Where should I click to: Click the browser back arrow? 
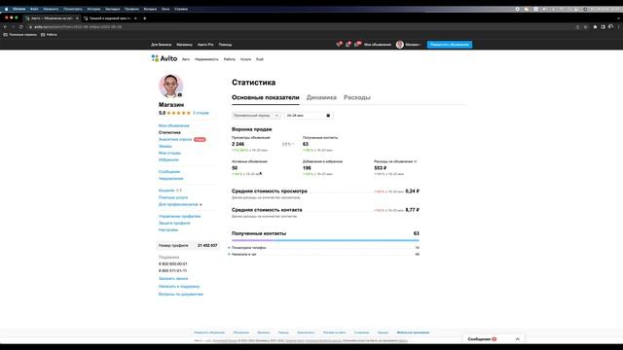coord(5,26)
